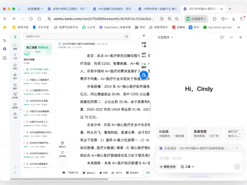Image resolution: width=247 pixels, height=185 pixels.
Task: Click 新建 sidebar icon
Action: pos(15,47)
